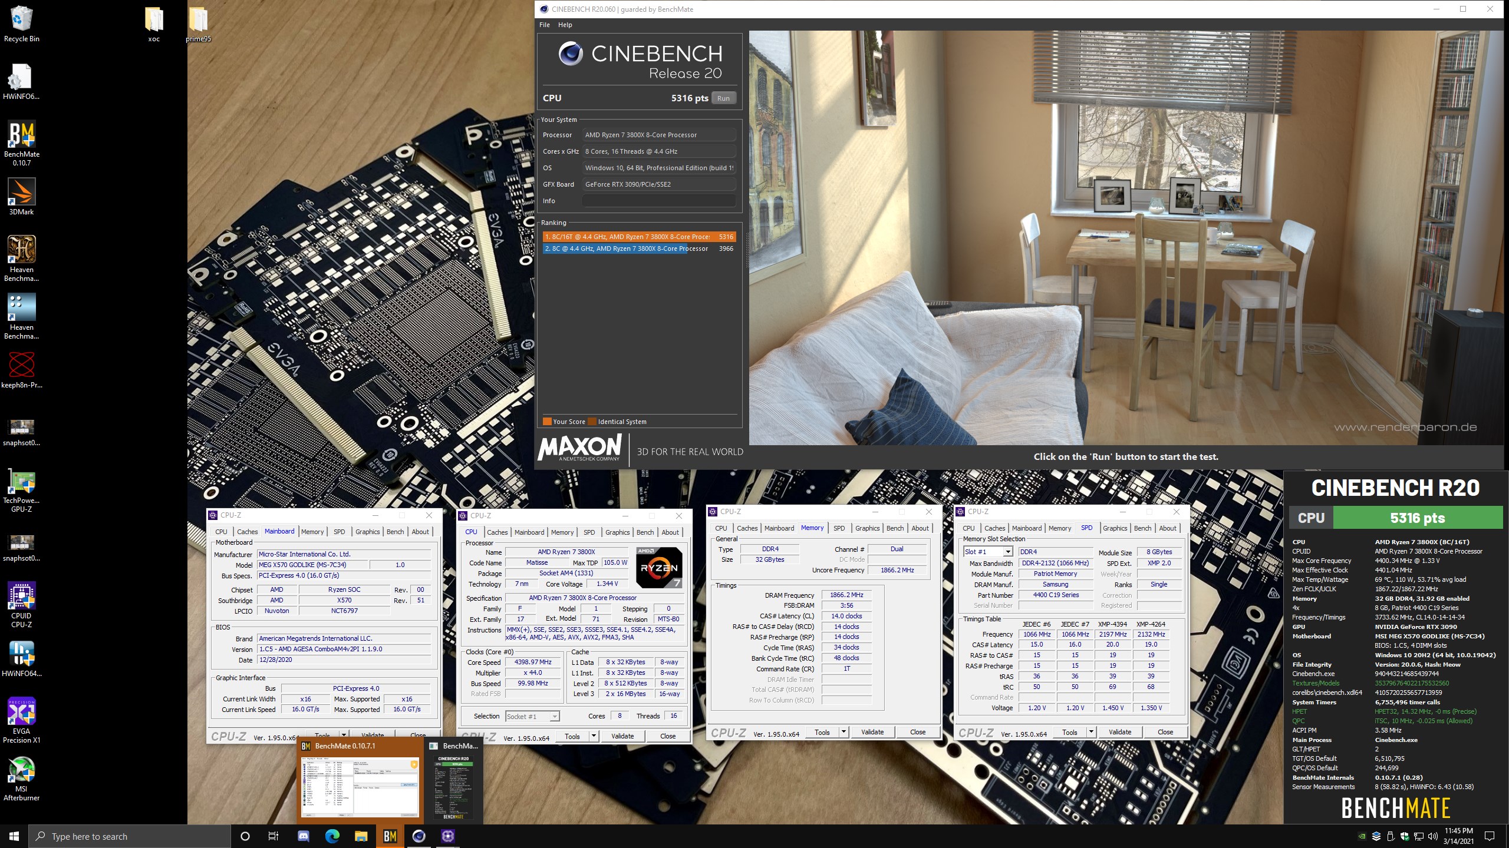This screenshot has width=1509, height=848.
Task: Expand Tools dropdown arrow in CPU-Z CPU window
Action: point(594,736)
